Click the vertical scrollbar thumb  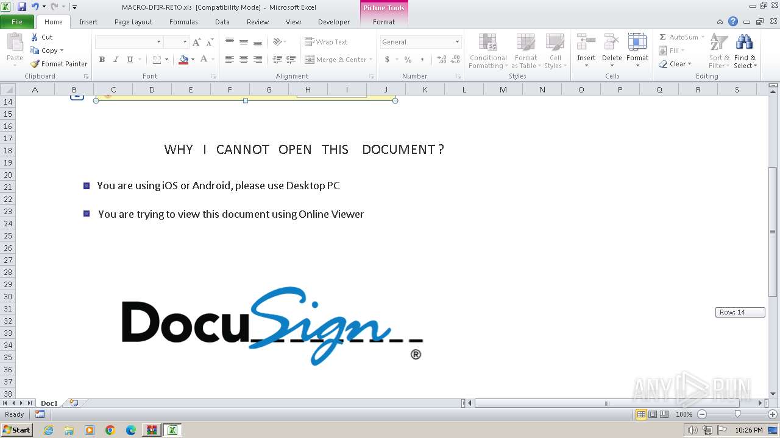point(773,232)
